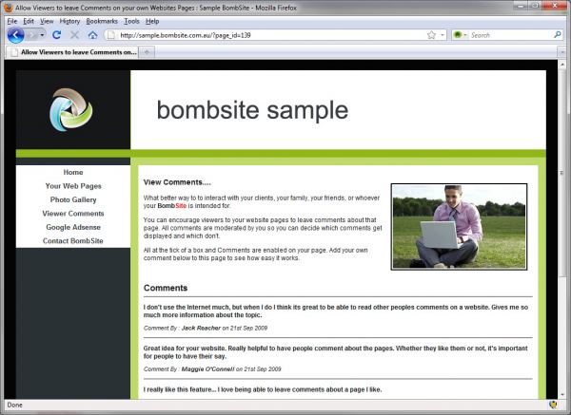571x415 pixels.
Task: Open the Viewer Comments link
Action: pos(73,214)
